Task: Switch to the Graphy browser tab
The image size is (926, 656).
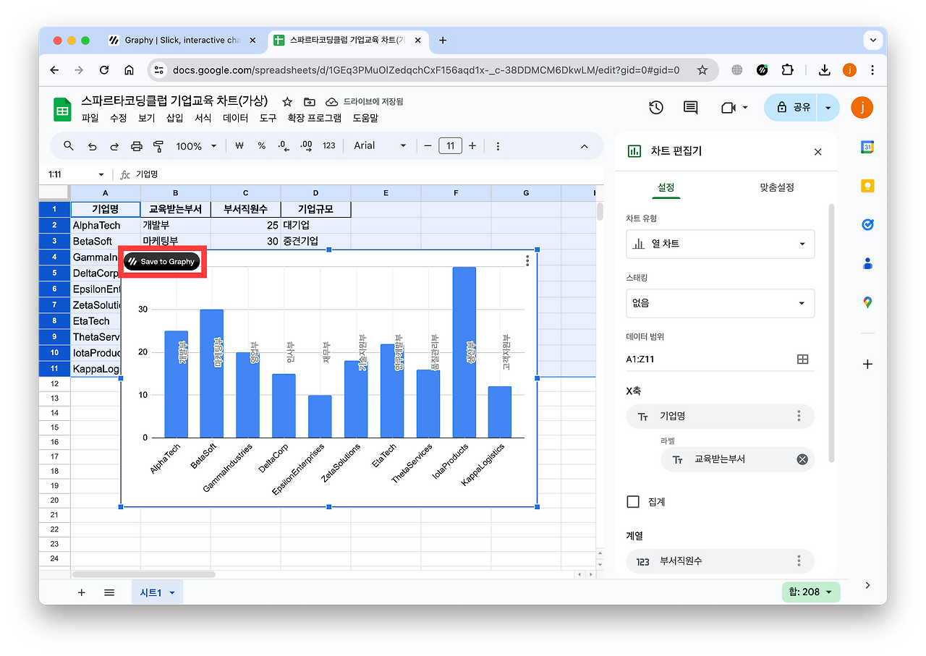Action: (x=182, y=41)
